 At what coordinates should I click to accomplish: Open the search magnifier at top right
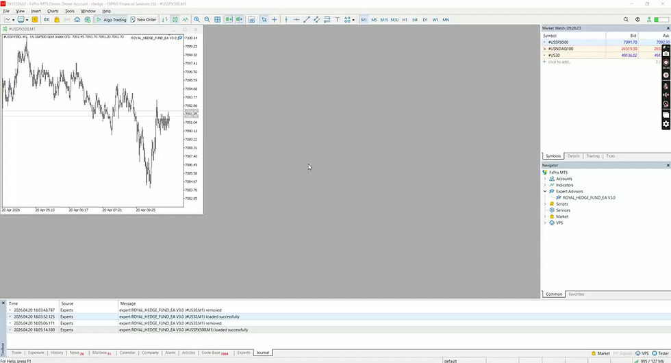[626, 20]
